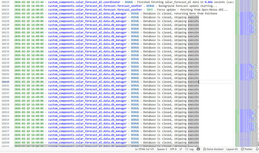Click highlighted 'execute' on line 10138
Viewport: 259px width, 153px height.
click(193, 59)
